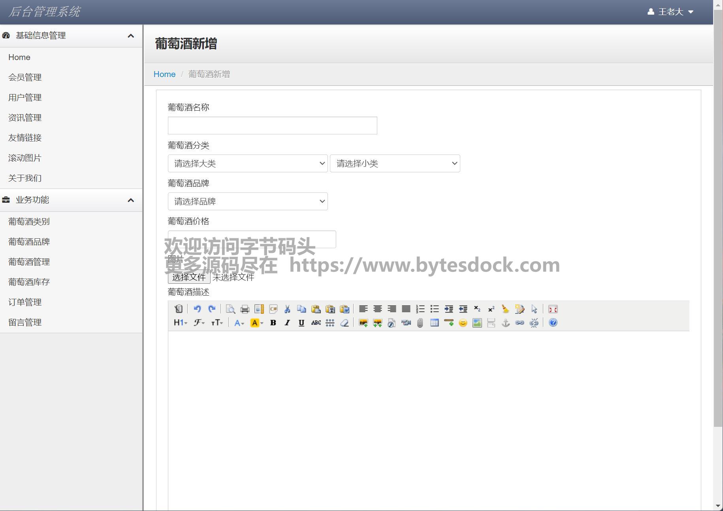Image resolution: width=723 pixels, height=511 pixels.
Task: Open 葡萄酒管理 in the sidebar
Action: pyautogui.click(x=29, y=262)
